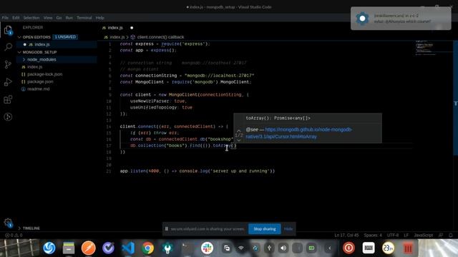Image resolution: width=458 pixels, height=257 pixels.
Task: Open the multitasking view icon in dock
Action: pos(227,248)
